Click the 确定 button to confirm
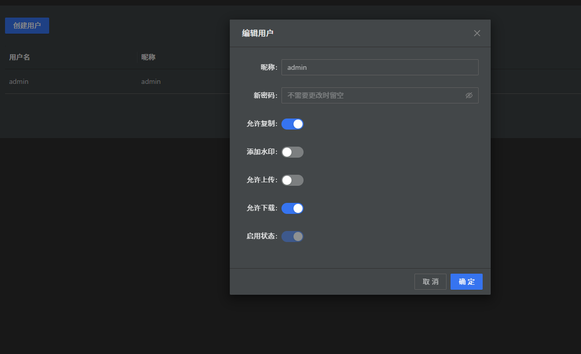This screenshot has height=354, width=581. point(466,282)
